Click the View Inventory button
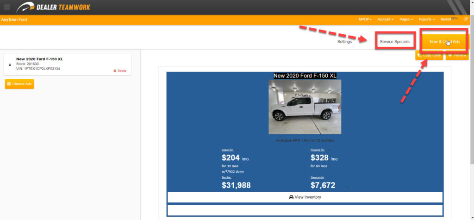 click(x=305, y=197)
